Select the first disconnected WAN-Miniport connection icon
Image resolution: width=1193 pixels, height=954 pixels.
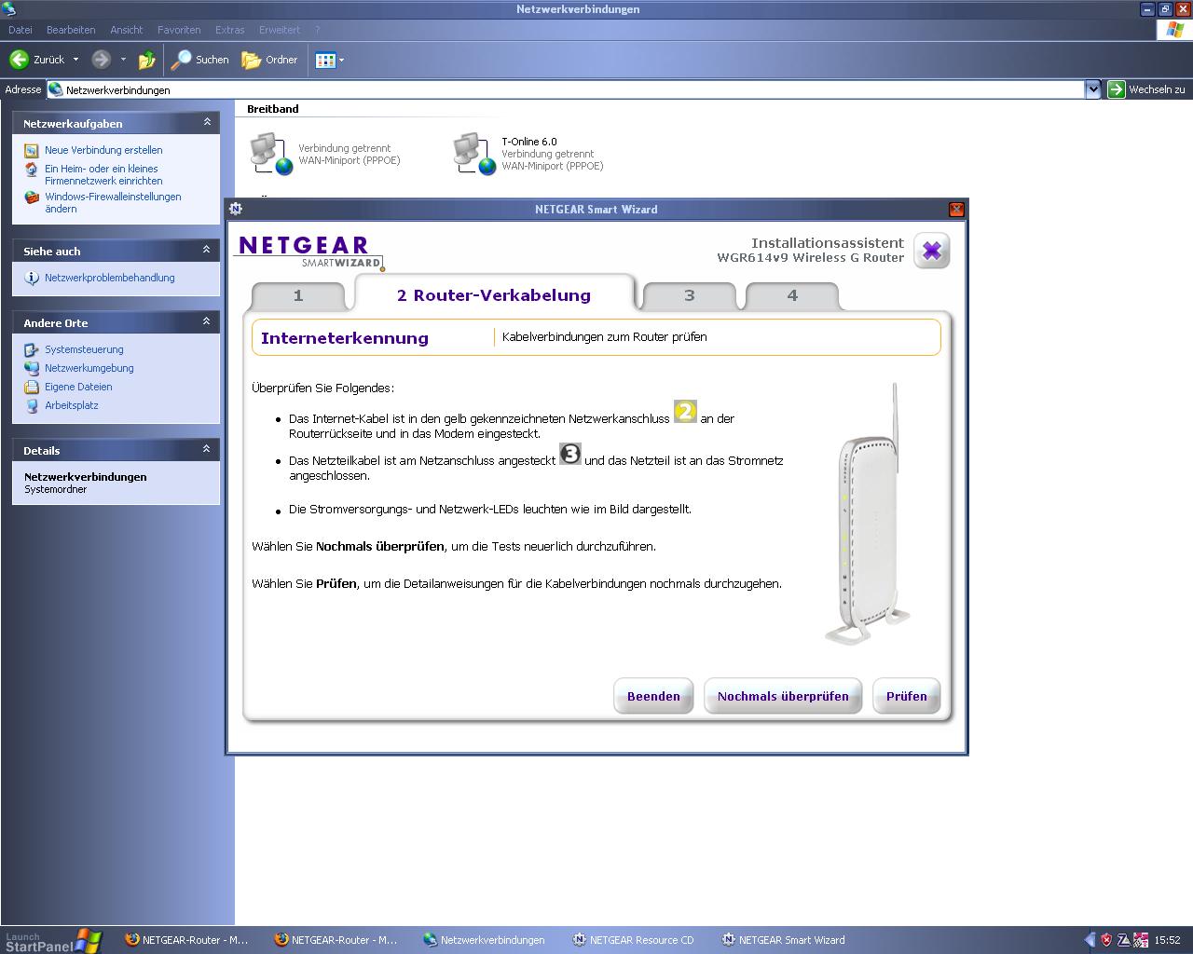click(x=272, y=154)
